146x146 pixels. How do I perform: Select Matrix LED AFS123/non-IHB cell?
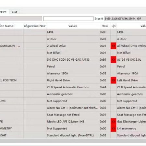click(73, 122)
